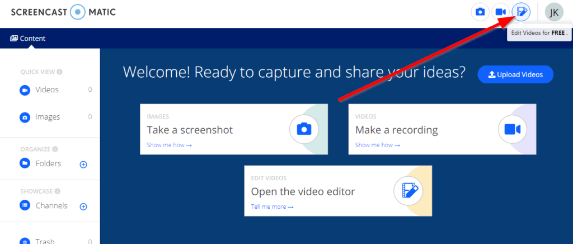573x244 pixels.
Task: Open the video editor card
Action: (338, 191)
